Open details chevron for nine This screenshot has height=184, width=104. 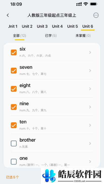90,107
